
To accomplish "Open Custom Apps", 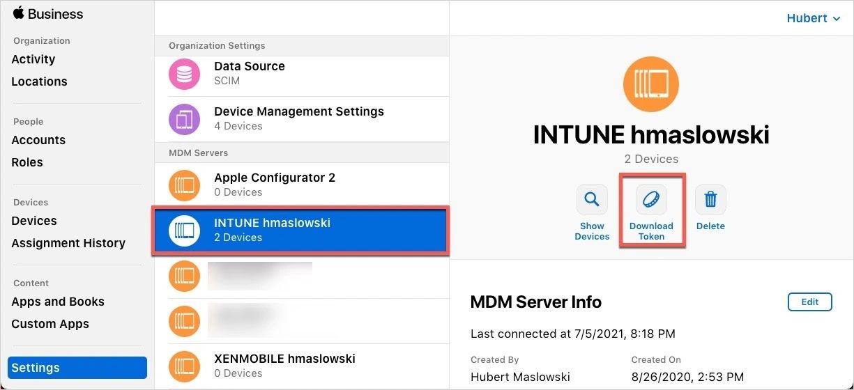I will click(50, 324).
